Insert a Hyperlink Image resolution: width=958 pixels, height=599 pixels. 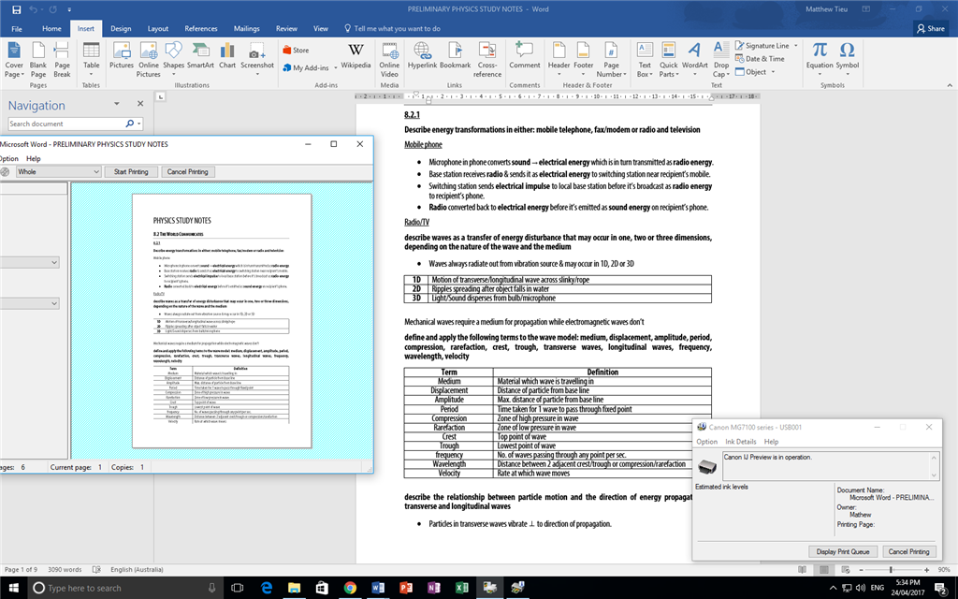tap(422, 55)
